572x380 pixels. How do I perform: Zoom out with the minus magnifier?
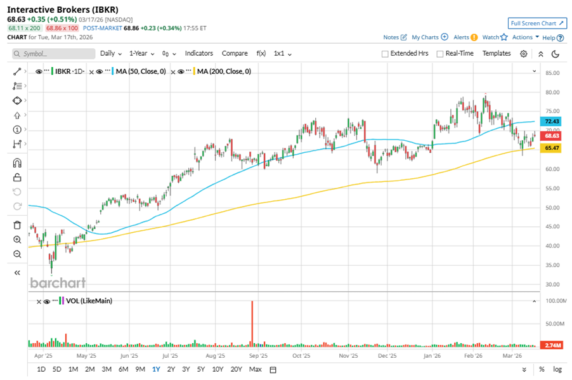tap(17, 254)
